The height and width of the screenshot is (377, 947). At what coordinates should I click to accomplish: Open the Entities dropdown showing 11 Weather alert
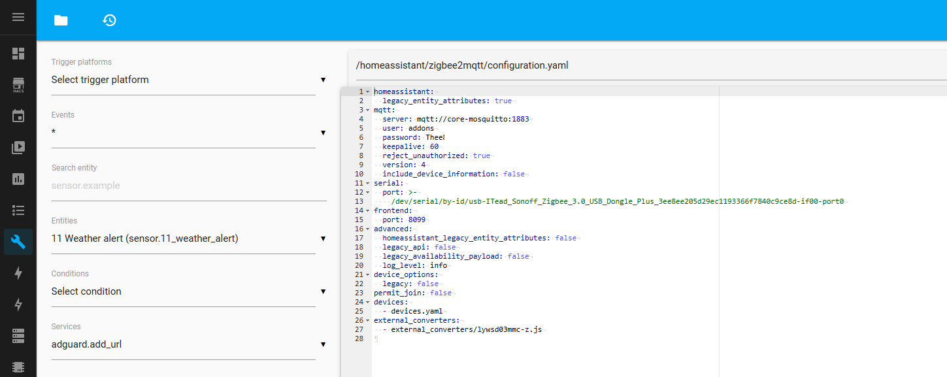(x=188, y=238)
